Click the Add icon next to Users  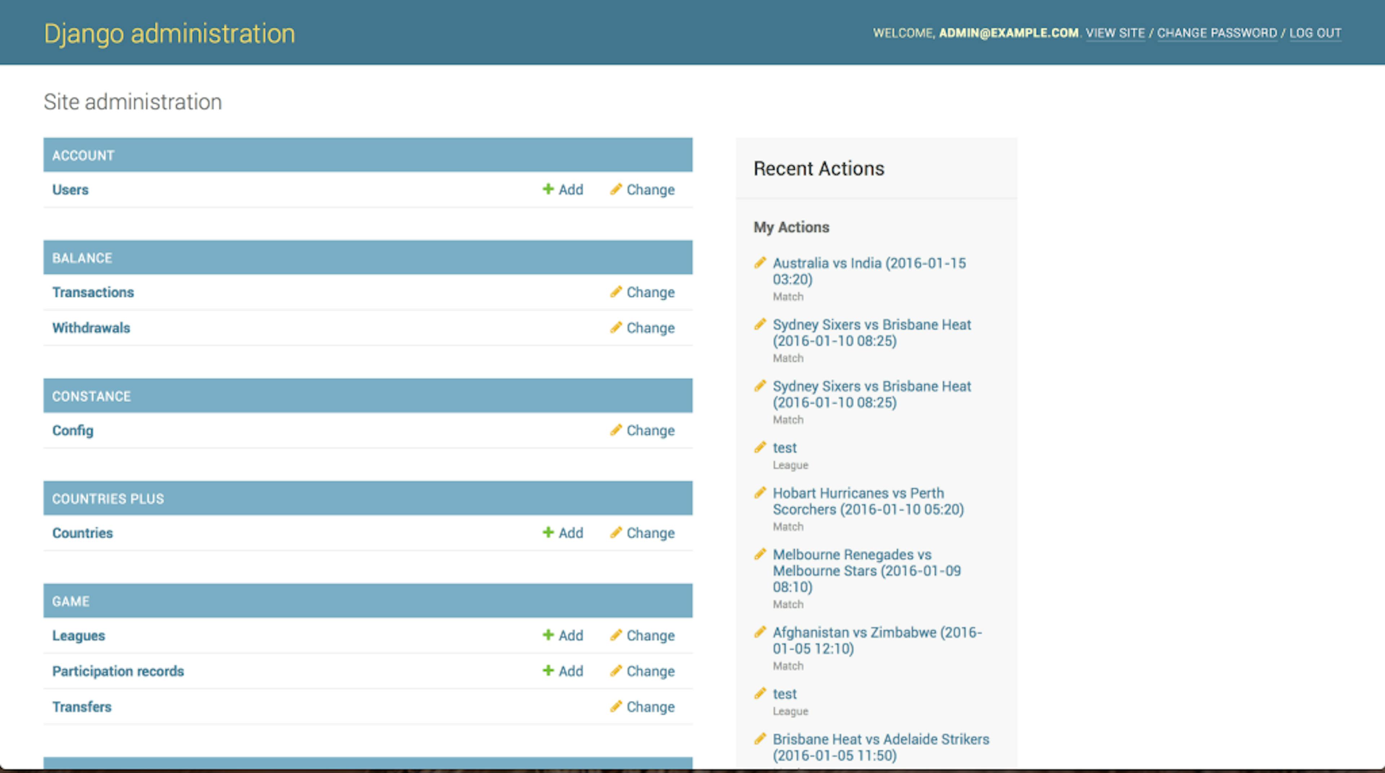pos(548,190)
